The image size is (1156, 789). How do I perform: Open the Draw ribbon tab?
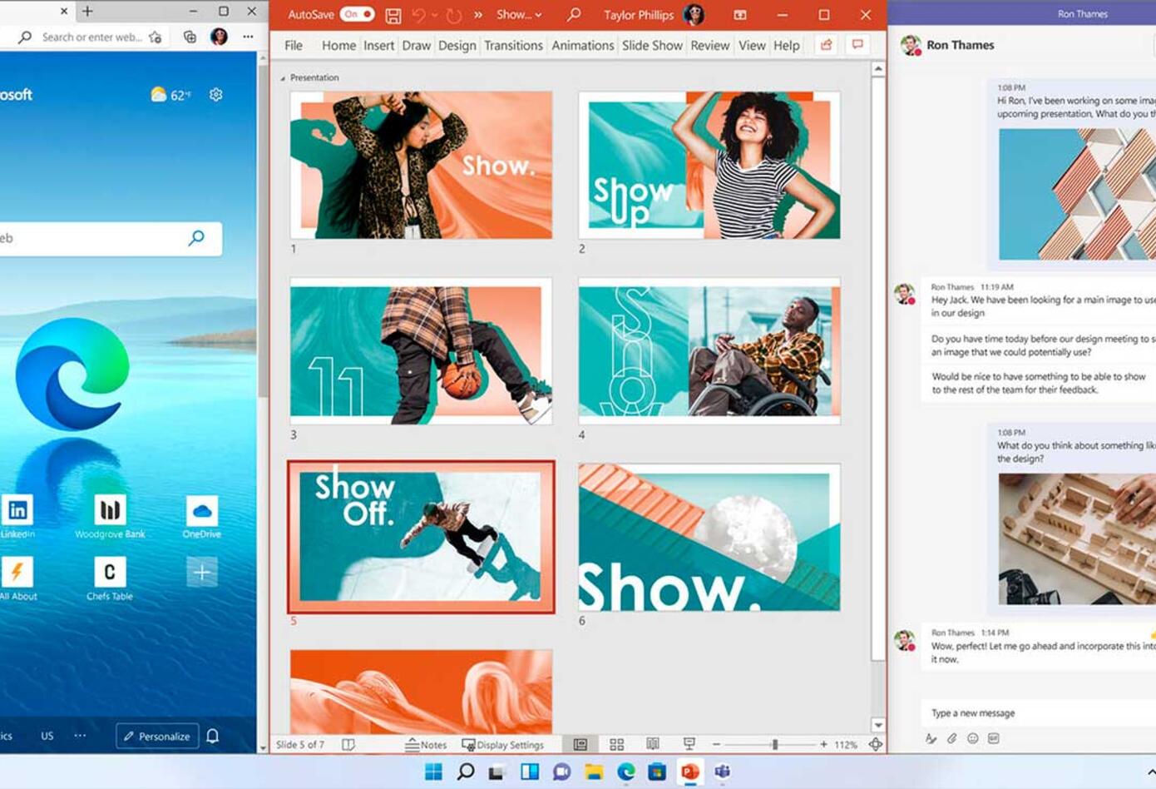pos(416,46)
